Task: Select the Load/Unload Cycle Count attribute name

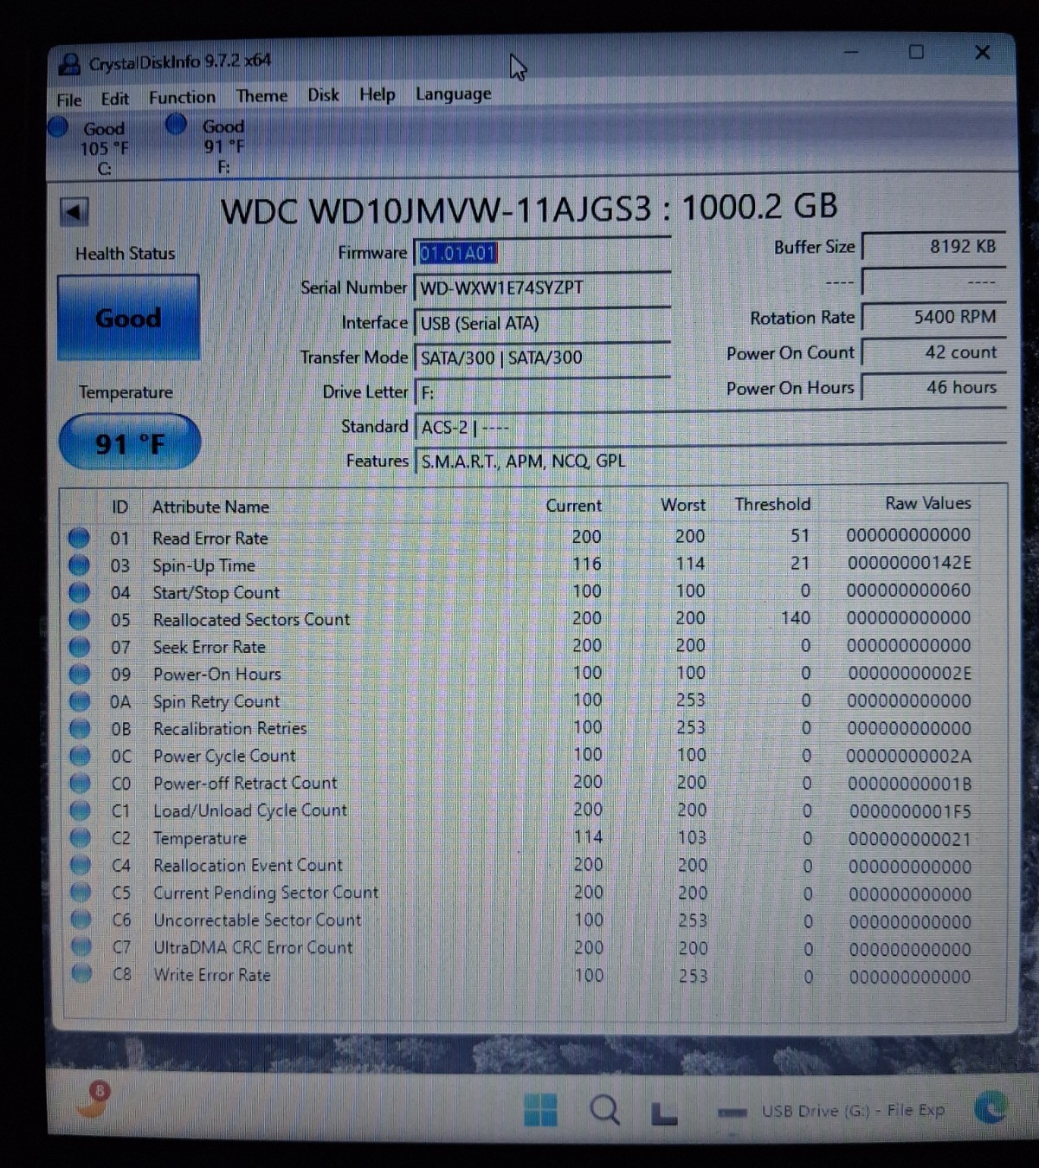Action: point(250,810)
